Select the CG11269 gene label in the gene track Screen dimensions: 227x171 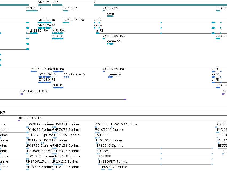pos(110,8)
